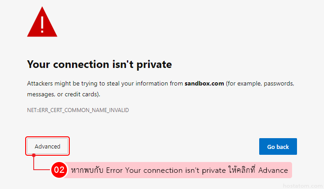The height and width of the screenshot is (189, 324).
Task: Click the large bold page heading
Action: 99,64
